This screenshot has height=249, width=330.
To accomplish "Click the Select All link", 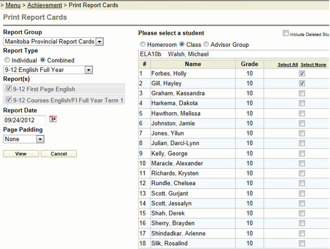I will point(288,65).
